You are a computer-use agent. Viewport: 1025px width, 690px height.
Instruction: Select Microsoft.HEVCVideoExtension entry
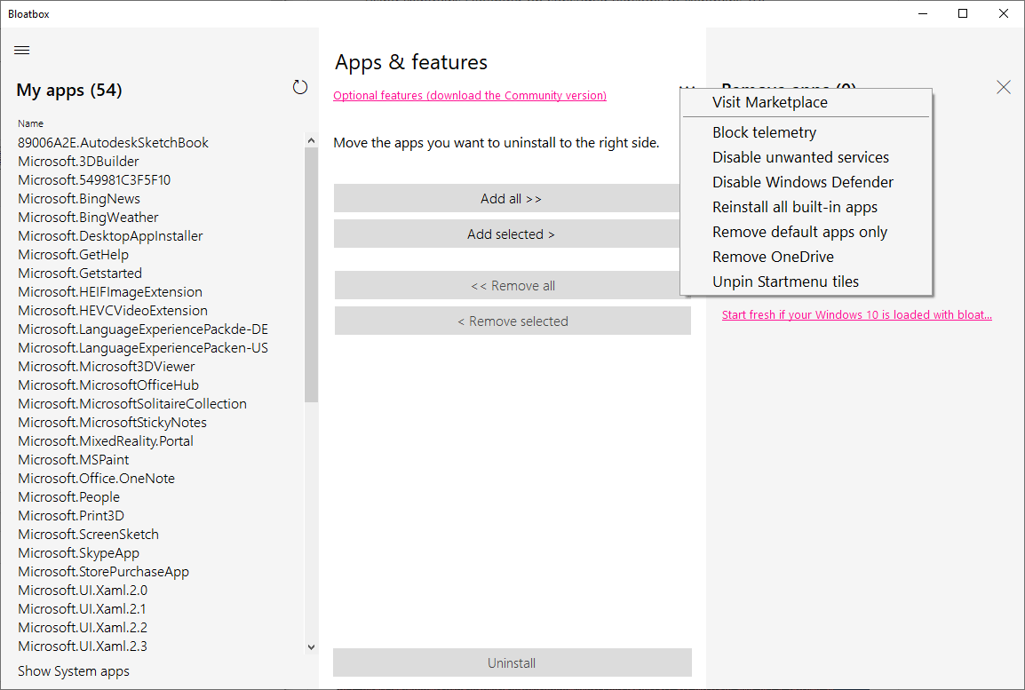[x=113, y=311]
